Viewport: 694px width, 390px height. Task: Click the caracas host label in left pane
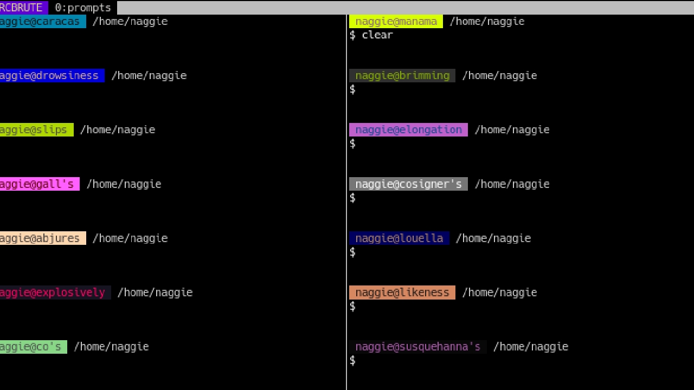coord(42,22)
